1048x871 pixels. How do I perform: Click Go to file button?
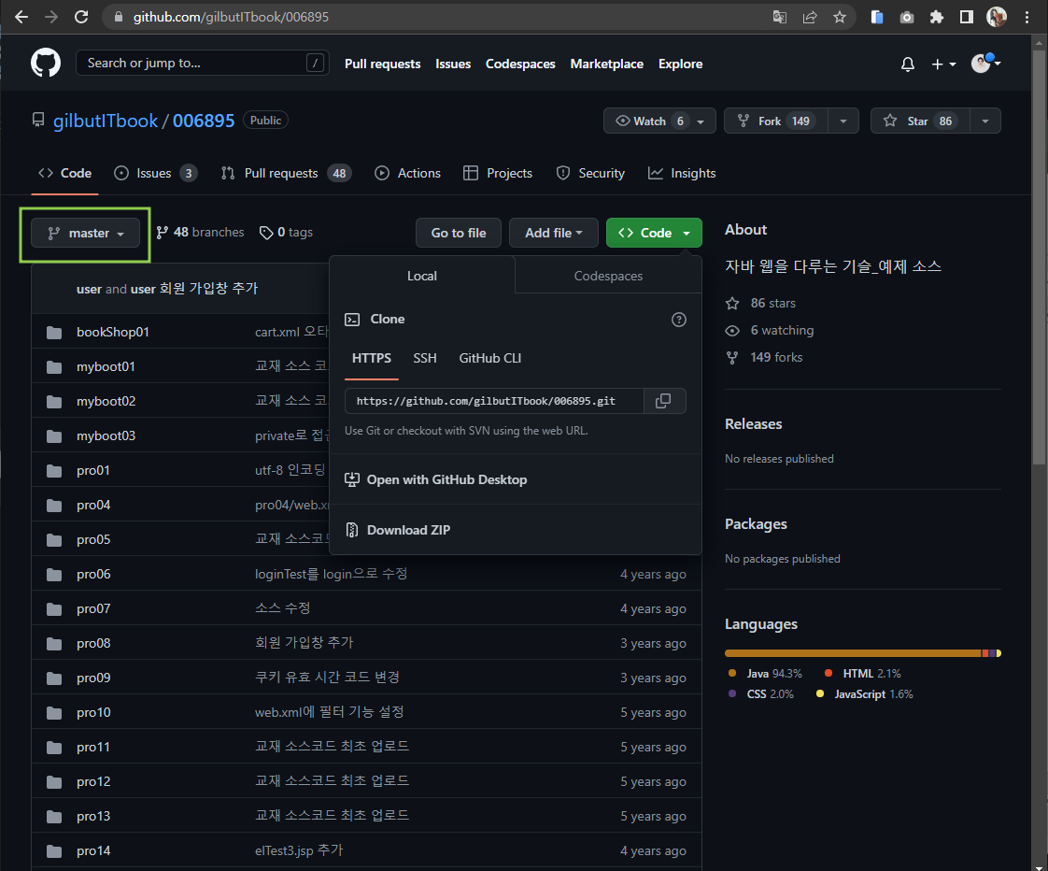pos(459,233)
